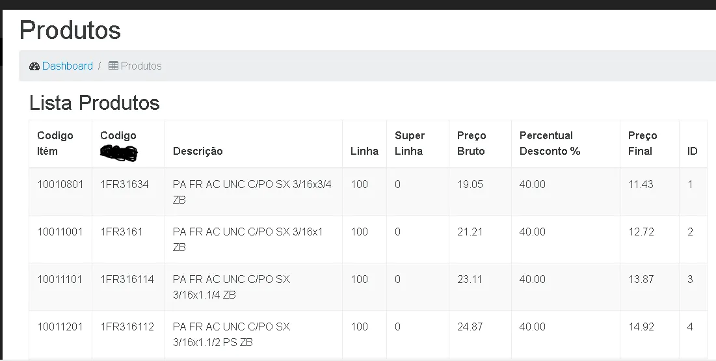Click final price 11.43 in first row

[x=641, y=184]
